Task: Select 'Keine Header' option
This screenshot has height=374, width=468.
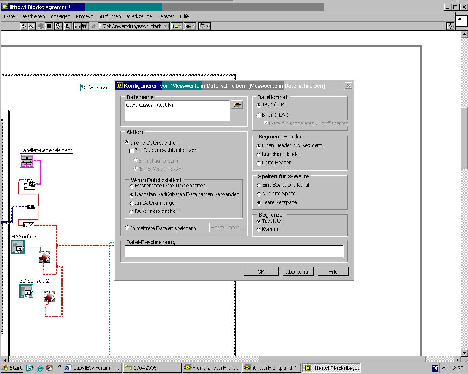Action: (273, 163)
